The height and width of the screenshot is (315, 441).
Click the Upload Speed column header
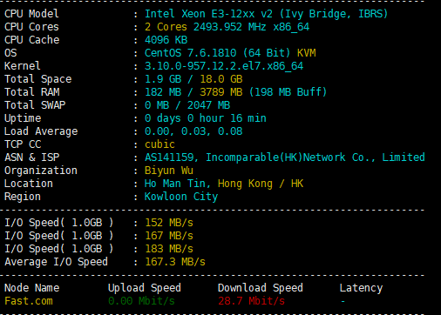coord(145,288)
